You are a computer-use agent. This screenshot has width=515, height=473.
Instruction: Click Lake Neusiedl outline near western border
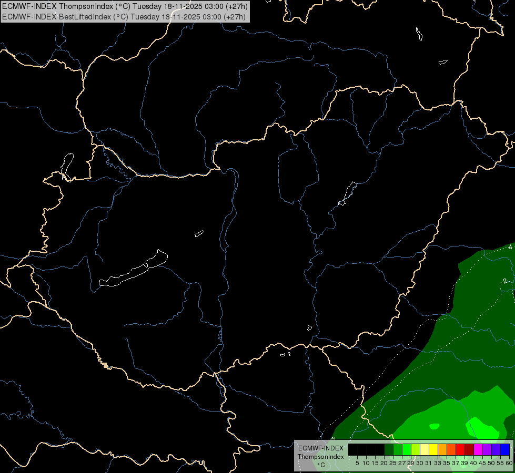[67, 167]
